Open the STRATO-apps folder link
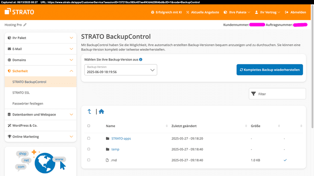 (x=121, y=139)
